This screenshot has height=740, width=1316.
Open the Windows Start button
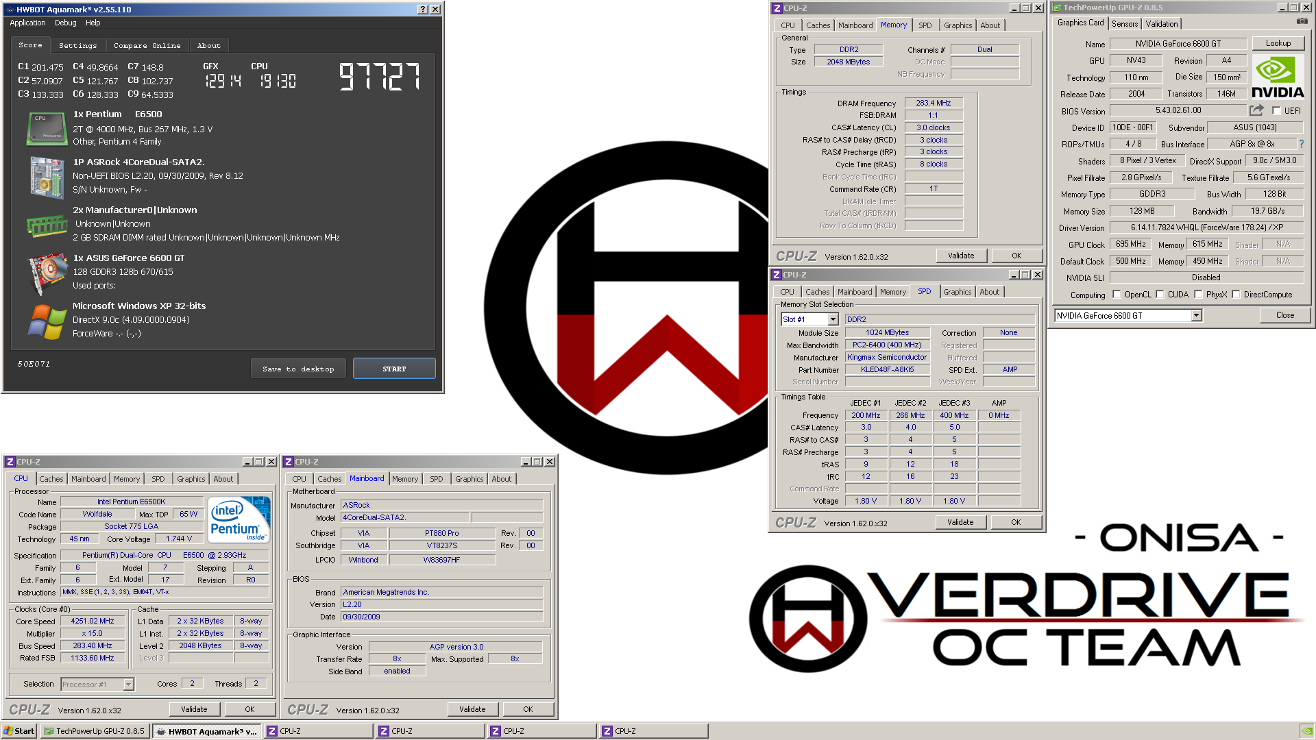click(x=19, y=731)
